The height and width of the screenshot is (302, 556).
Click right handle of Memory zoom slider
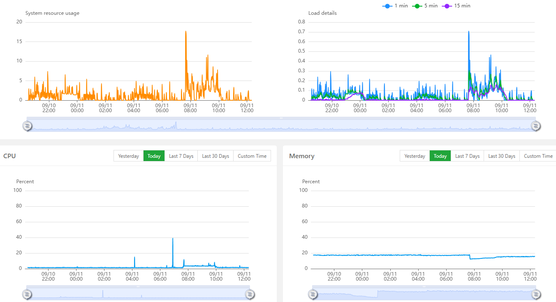pos(536,294)
